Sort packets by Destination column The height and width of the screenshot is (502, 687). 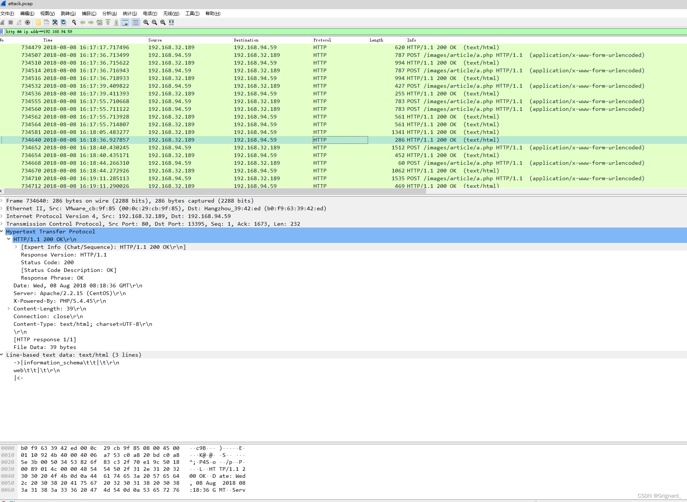(272, 40)
